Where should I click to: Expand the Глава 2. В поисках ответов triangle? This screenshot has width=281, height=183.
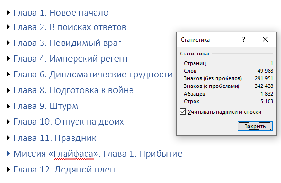pyautogui.click(x=8, y=27)
